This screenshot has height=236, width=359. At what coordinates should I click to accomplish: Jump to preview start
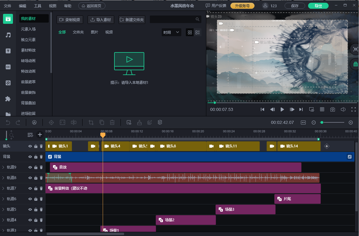click(262, 109)
